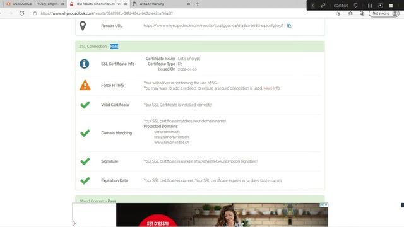This screenshot has height=227, width=404.
Task: Switch to the DuckDuckGo tab
Action: point(35,4)
